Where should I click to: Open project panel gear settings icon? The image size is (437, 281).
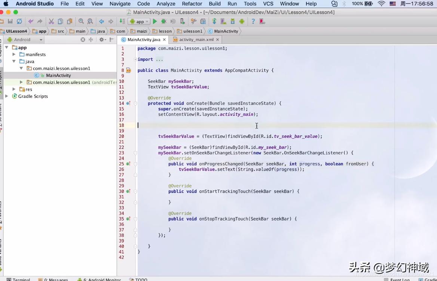coord(101,40)
